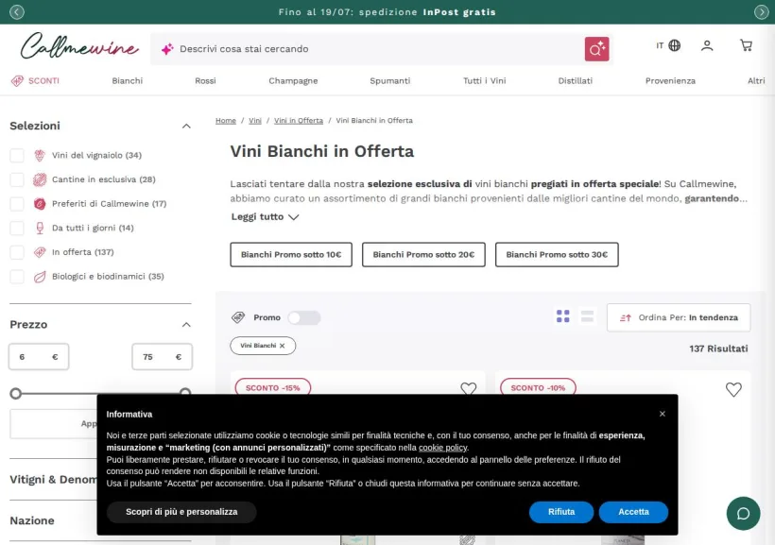Screen dimensions: 775x545
Task: Click Bianchi Promo sotto 30€ button
Action: pyautogui.click(x=557, y=254)
